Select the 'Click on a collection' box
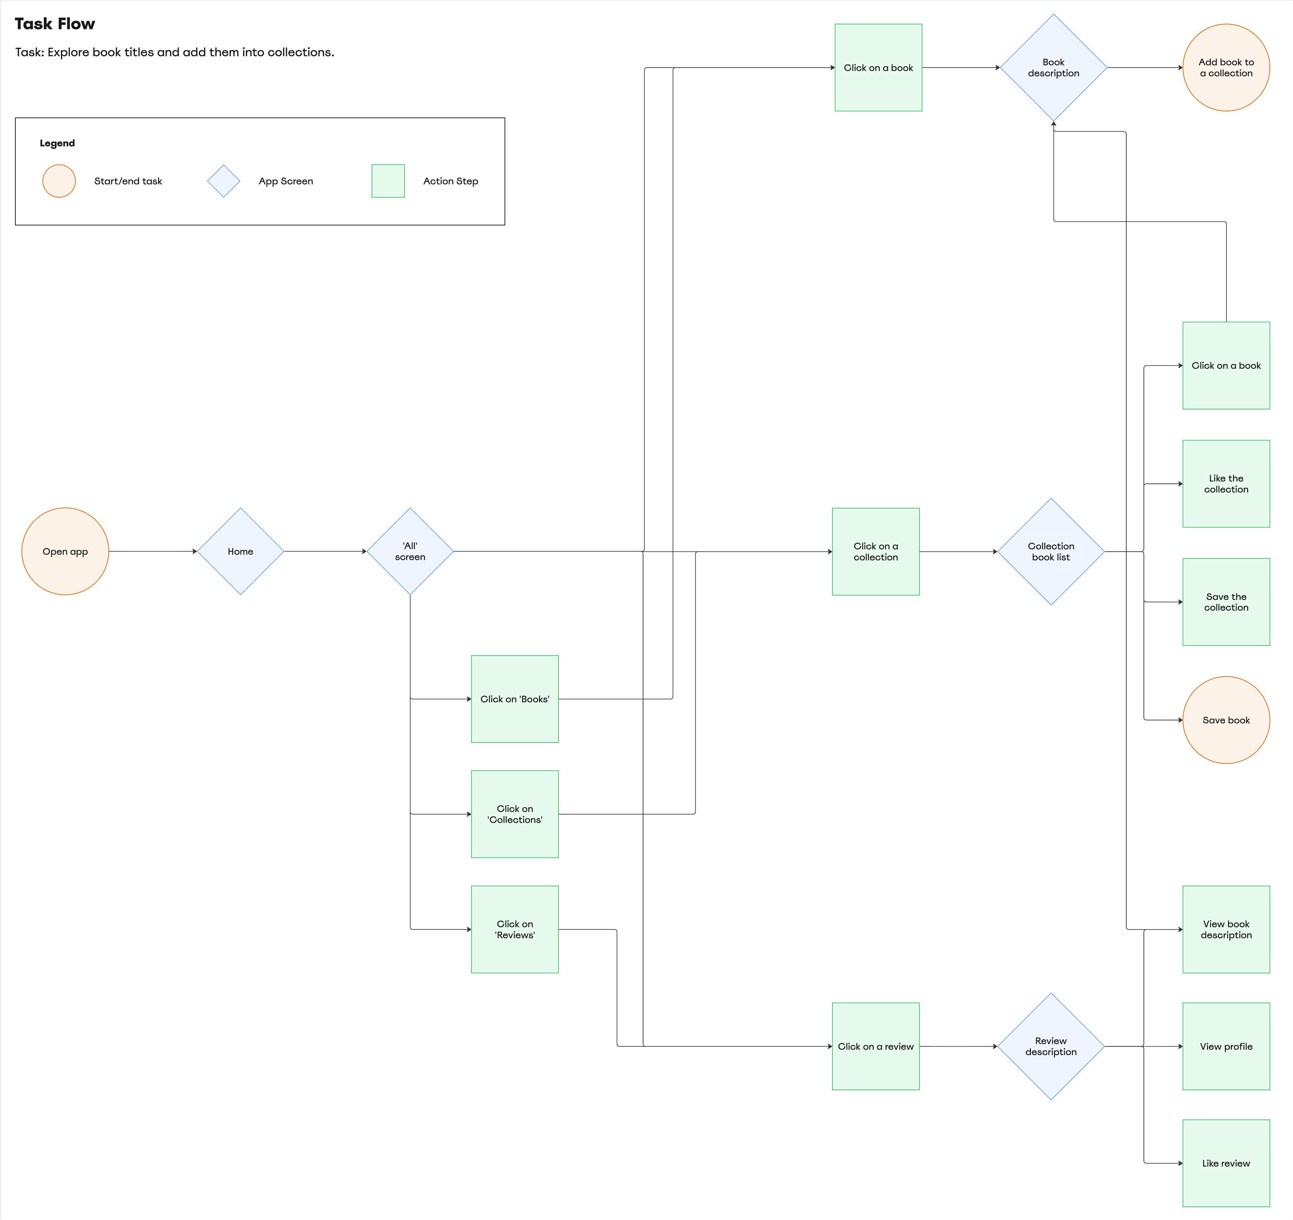This screenshot has width=1293, height=1220. (875, 551)
